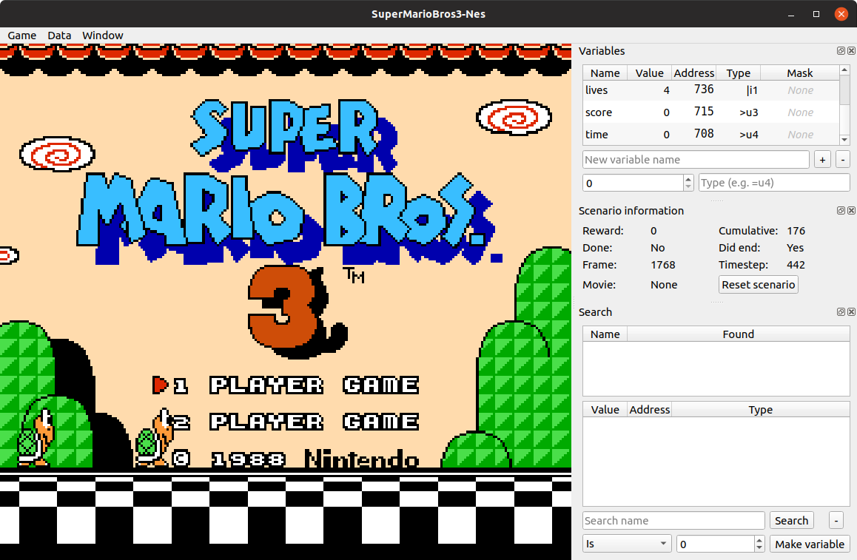
Task: Sort Variables by the Value column header
Action: (649, 73)
